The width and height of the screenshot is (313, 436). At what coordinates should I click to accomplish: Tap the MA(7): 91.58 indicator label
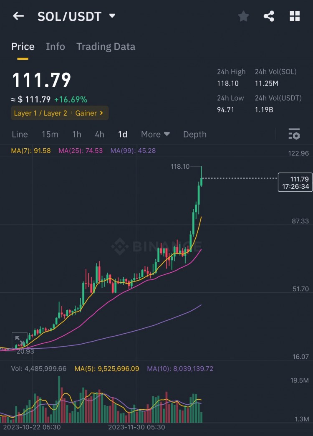[x=31, y=151]
